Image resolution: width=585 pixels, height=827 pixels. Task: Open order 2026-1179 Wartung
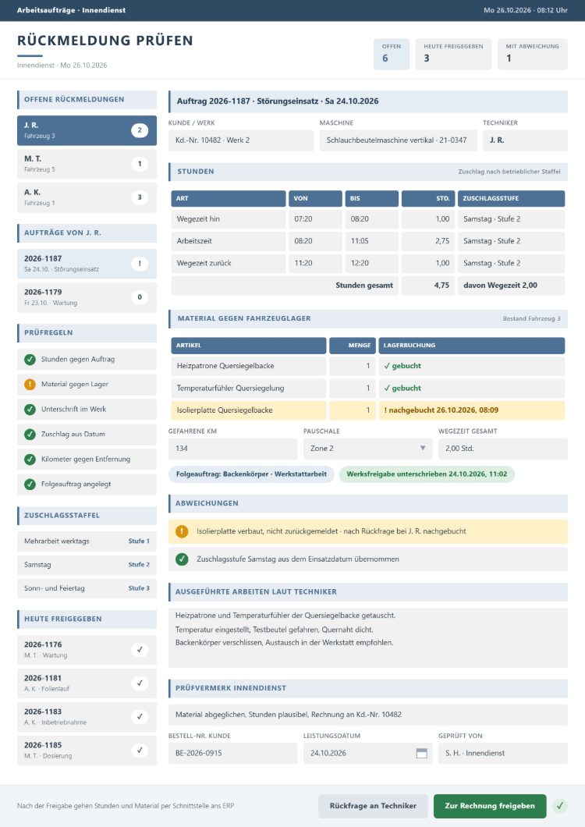pyautogui.click(x=87, y=297)
